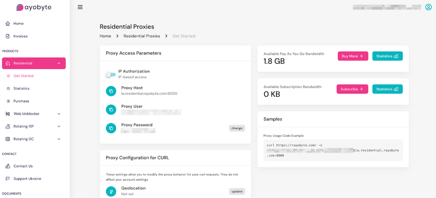Toggle the IP Authorization switch
Viewport: 436px width, 198px height.
coord(110,75)
